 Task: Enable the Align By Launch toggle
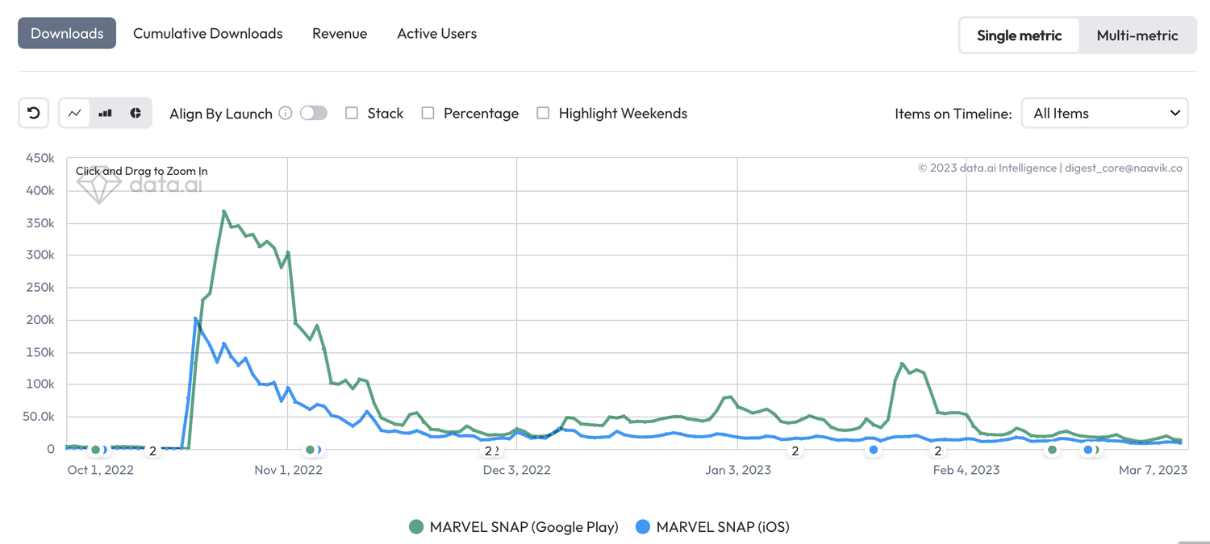(x=314, y=113)
